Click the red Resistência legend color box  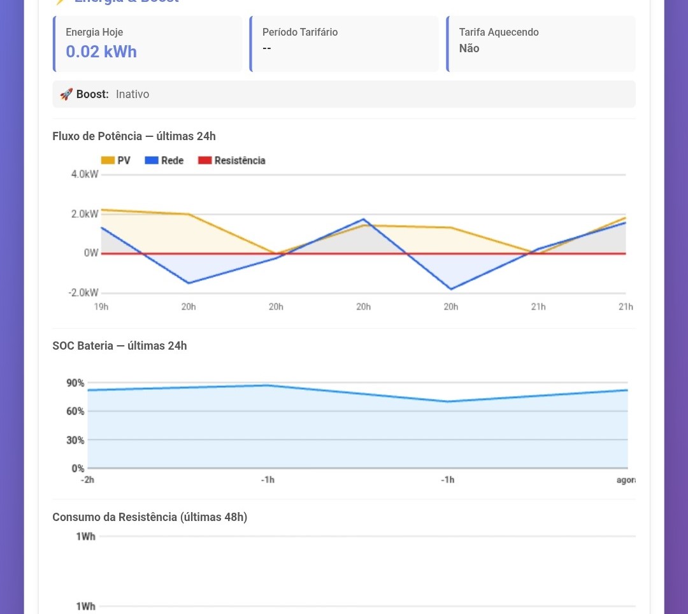click(x=204, y=161)
